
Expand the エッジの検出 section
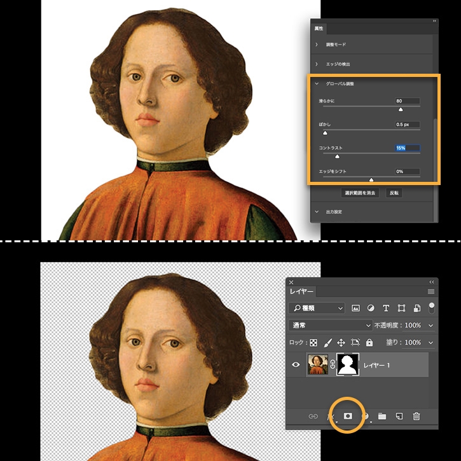pyautogui.click(x=317, y=64)
